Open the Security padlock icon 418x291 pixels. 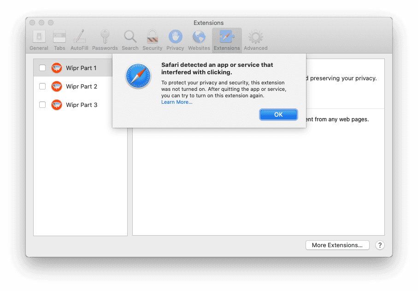click(x=152, y=36)
